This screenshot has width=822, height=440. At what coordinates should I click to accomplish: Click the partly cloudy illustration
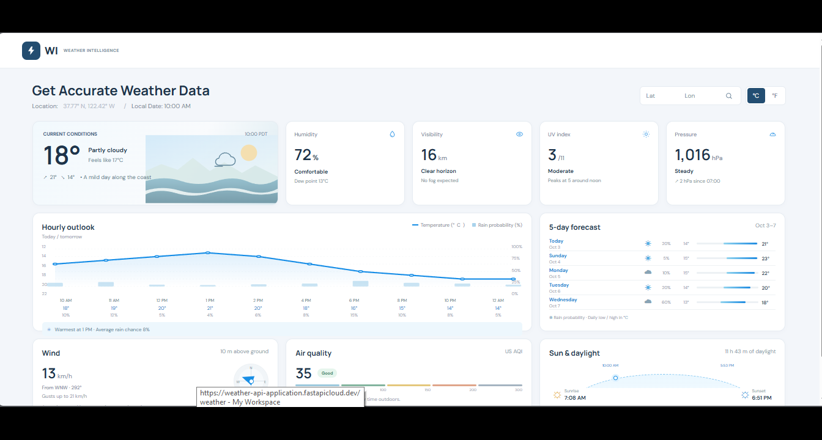[211, 169]
